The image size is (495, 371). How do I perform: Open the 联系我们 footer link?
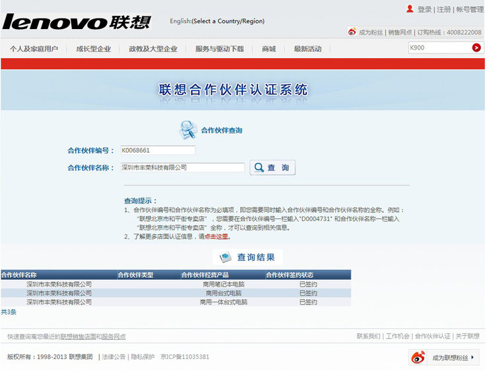click(368, 336)
